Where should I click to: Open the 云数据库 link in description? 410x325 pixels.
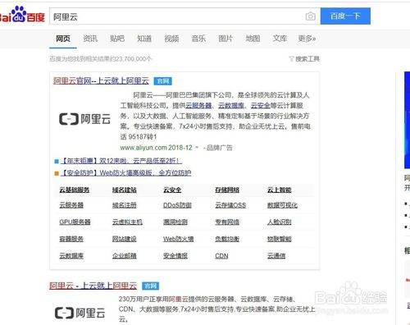pyautogui.click(x=231, y=105)
